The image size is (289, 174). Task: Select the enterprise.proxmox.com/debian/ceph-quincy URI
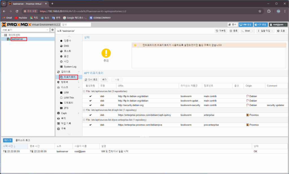pyautogui.click(x=144, y=115)
